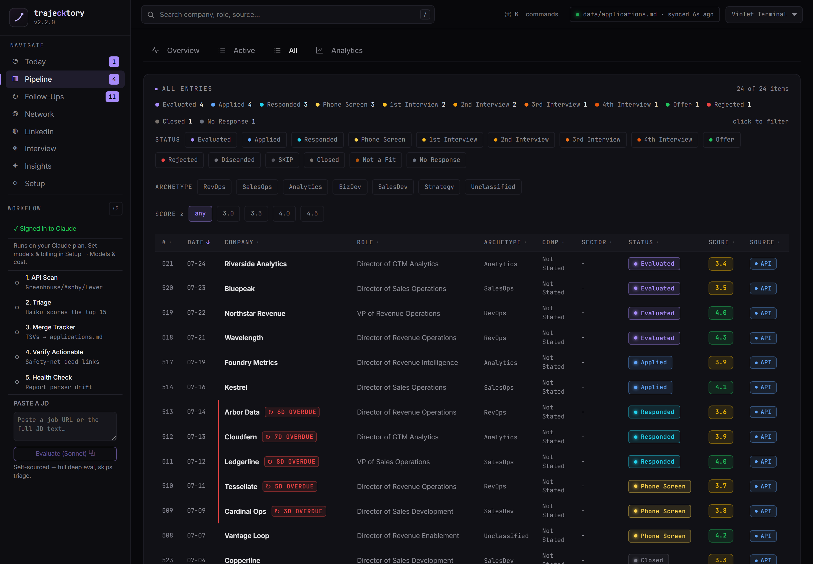Click the 3.4 score badge for Riverside Analytics
Image resolution: width=813 pixels, height=564 pixels.
click(x=721, y=264)
